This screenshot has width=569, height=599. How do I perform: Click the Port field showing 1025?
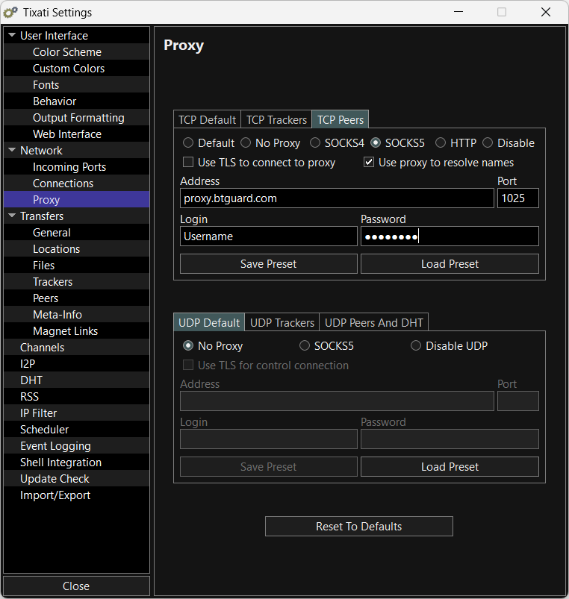point(517,198)
